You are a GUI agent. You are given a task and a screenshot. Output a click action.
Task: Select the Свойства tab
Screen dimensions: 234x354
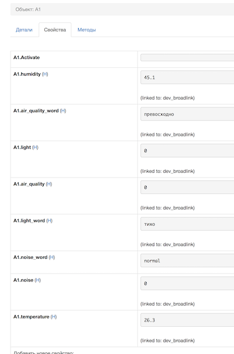tap(55, 30)
